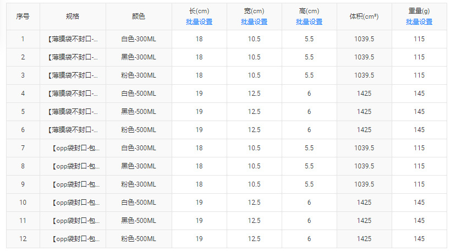Click the 薄膜袋不封口 spec in row 4

(73, 94)
